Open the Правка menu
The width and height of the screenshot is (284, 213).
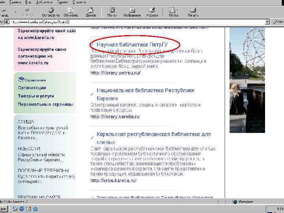[x=15, y=2]
